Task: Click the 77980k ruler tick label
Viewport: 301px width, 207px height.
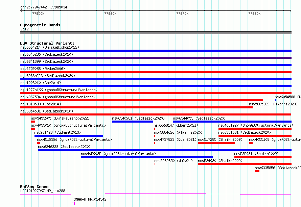Action: (254, 14)
